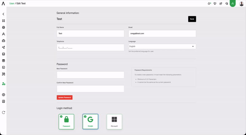
Task: Open the notifications bell icon
Action: pos(209,3)
